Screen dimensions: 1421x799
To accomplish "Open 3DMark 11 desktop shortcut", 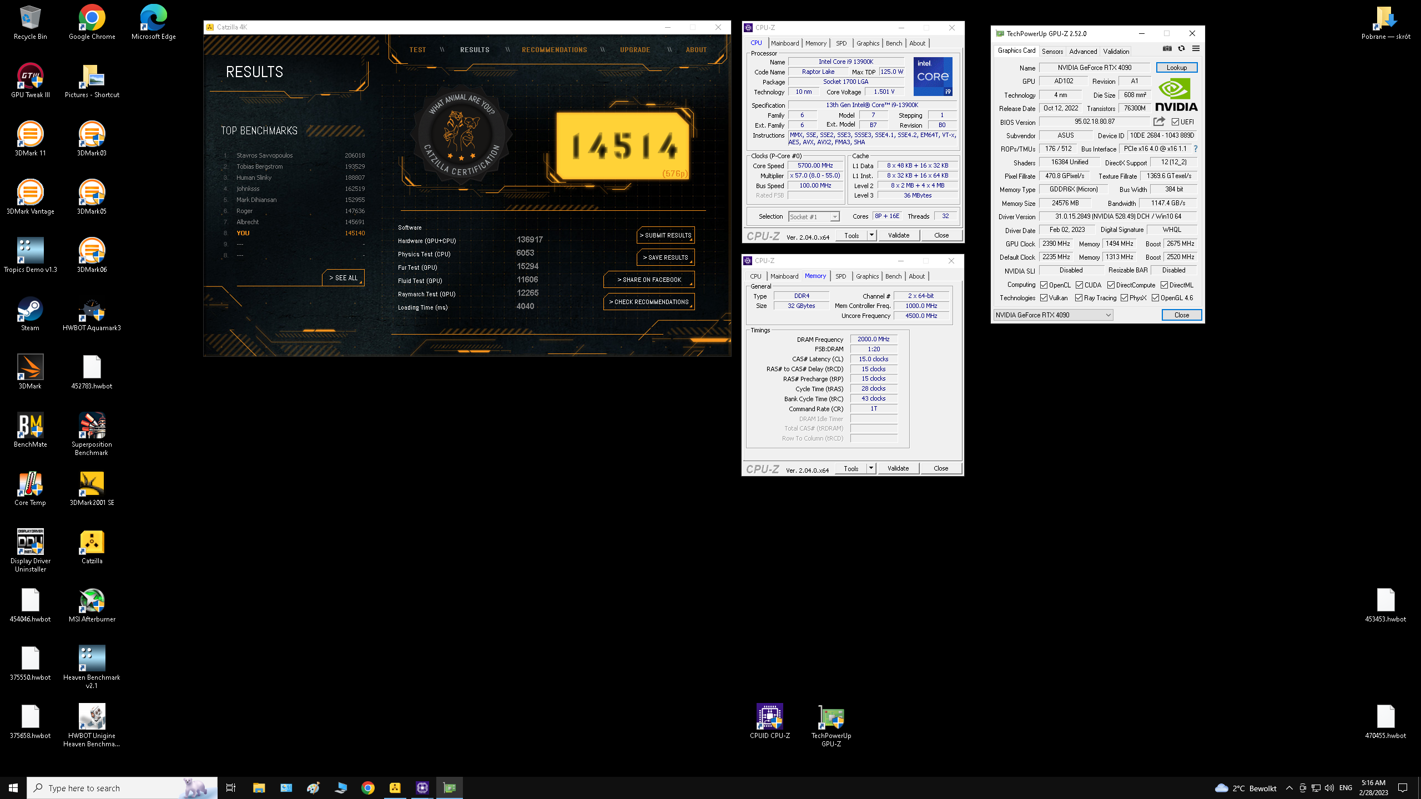I will pyautogui.click(x=30, y=139).
